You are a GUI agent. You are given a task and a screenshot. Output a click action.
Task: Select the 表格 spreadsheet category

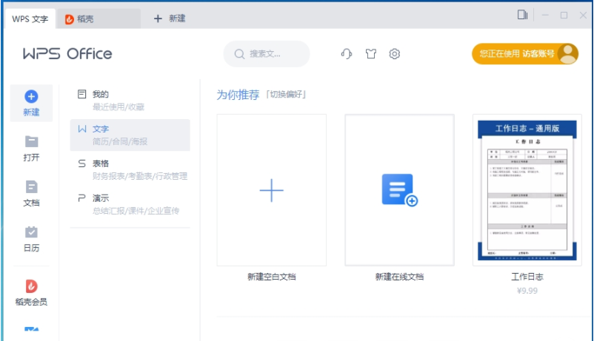coord(130,169)
